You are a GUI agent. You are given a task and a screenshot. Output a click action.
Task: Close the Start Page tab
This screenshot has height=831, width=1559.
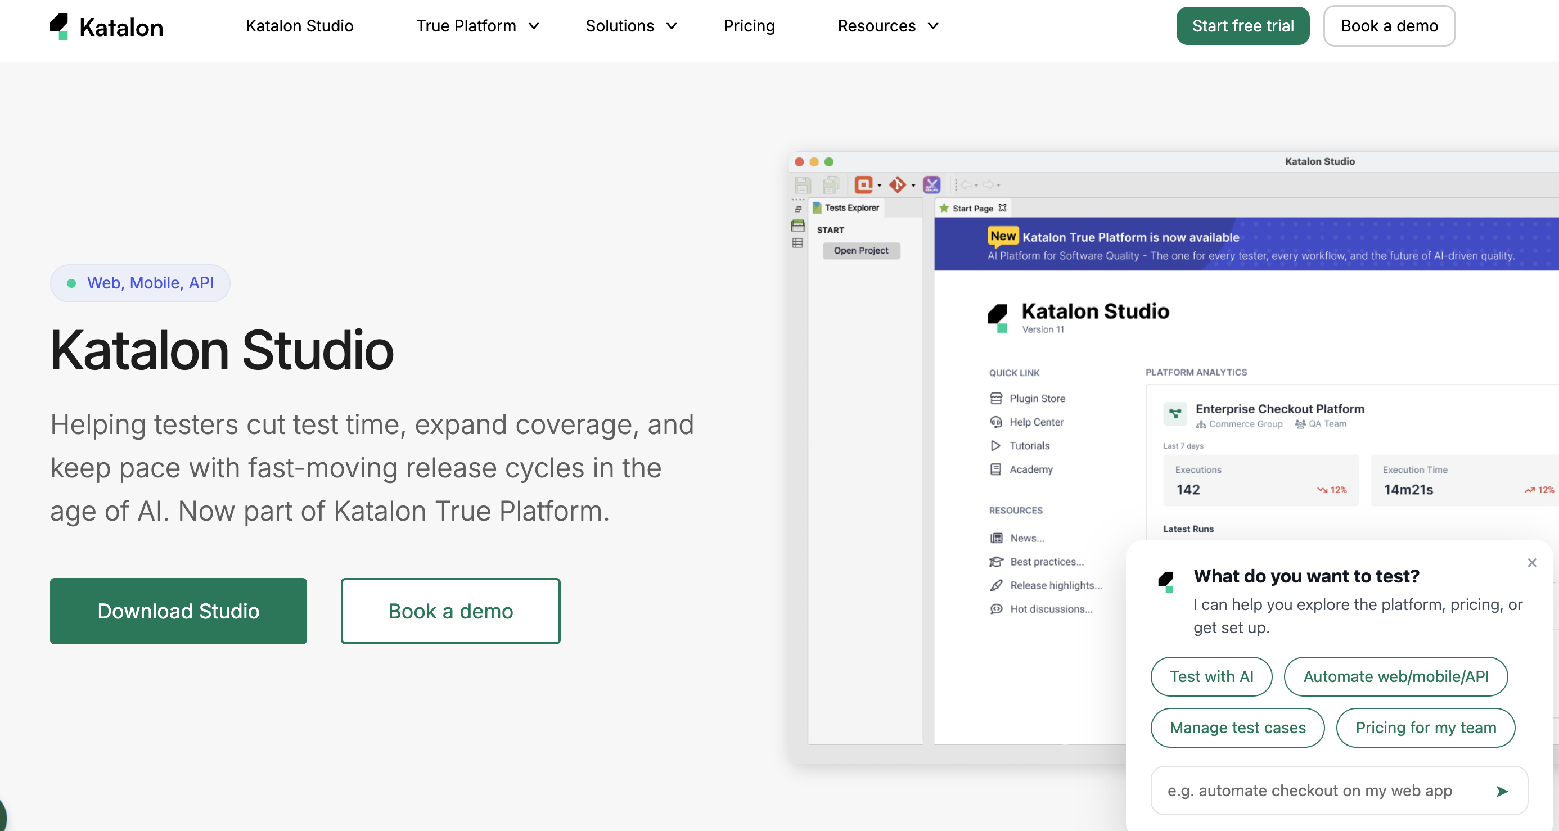click(x=1002, y=207)
